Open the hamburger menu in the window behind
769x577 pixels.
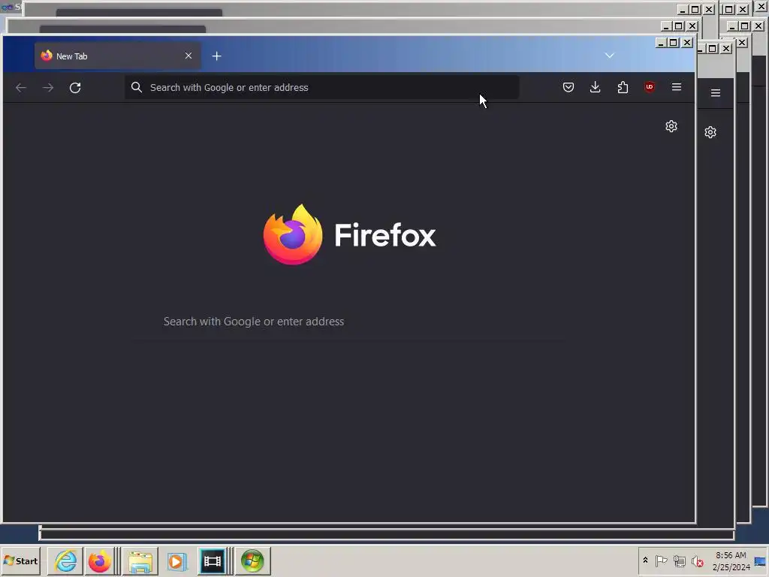[716, 92]
